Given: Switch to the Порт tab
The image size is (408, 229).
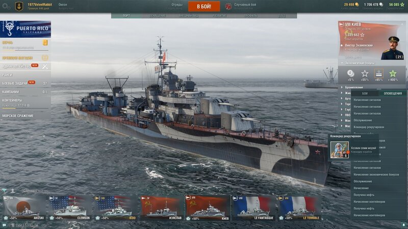Looking at the screenshot, I should [x=126, y=16].
